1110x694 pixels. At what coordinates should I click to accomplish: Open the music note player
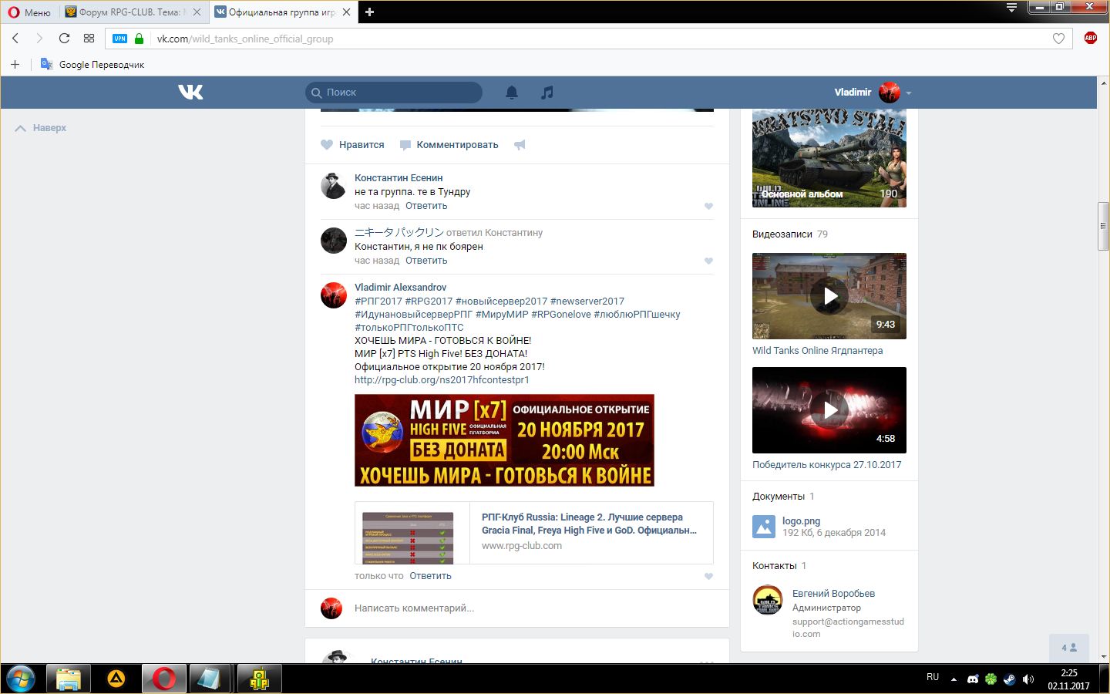[x=547, y=93]
